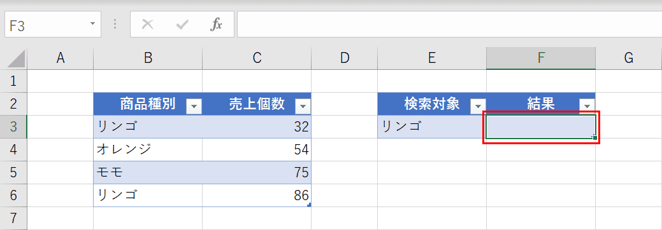The height and width of the screenshot is (230, 662).
Task: Select the リンゴ cell under 検索対象
Action: coord(432,127)
